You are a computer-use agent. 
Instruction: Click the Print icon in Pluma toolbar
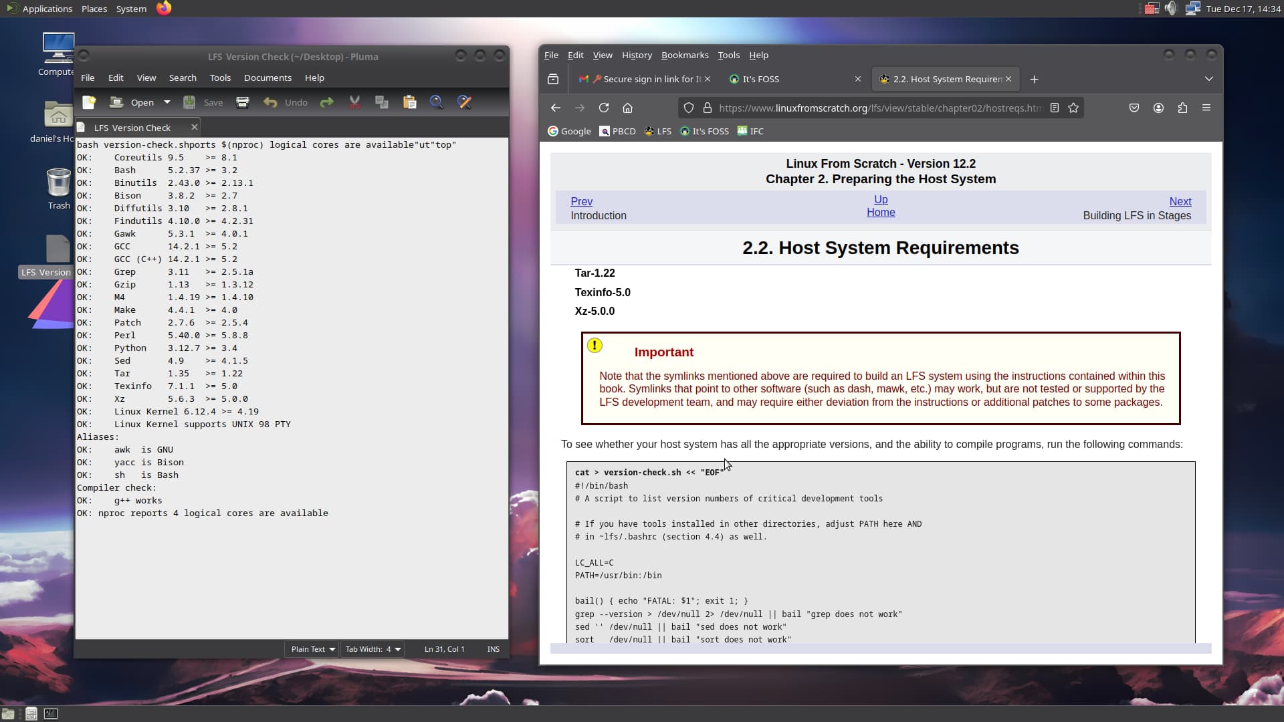[x=243, y=102]
